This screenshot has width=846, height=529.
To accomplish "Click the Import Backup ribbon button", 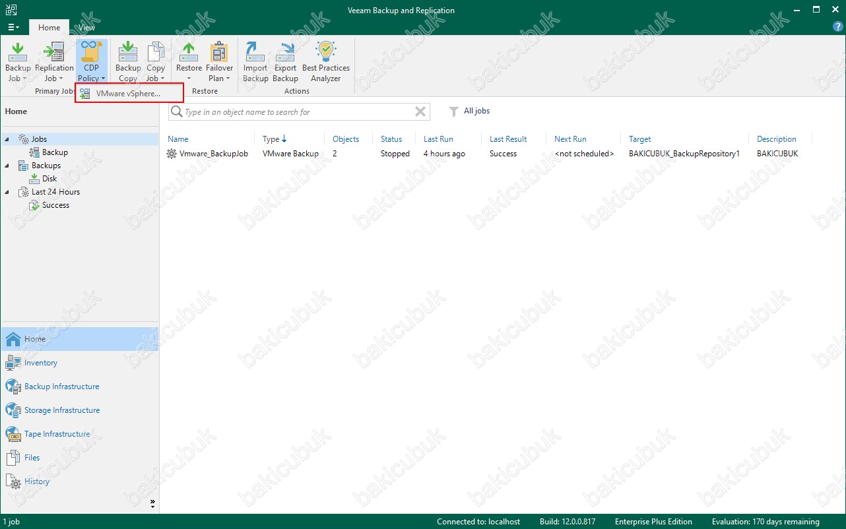I will coord(255,62).
